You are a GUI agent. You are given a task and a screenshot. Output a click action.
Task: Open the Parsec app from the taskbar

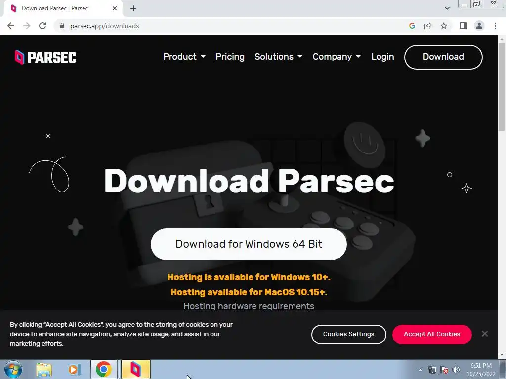pyautogui.click(x=136, y=369)
